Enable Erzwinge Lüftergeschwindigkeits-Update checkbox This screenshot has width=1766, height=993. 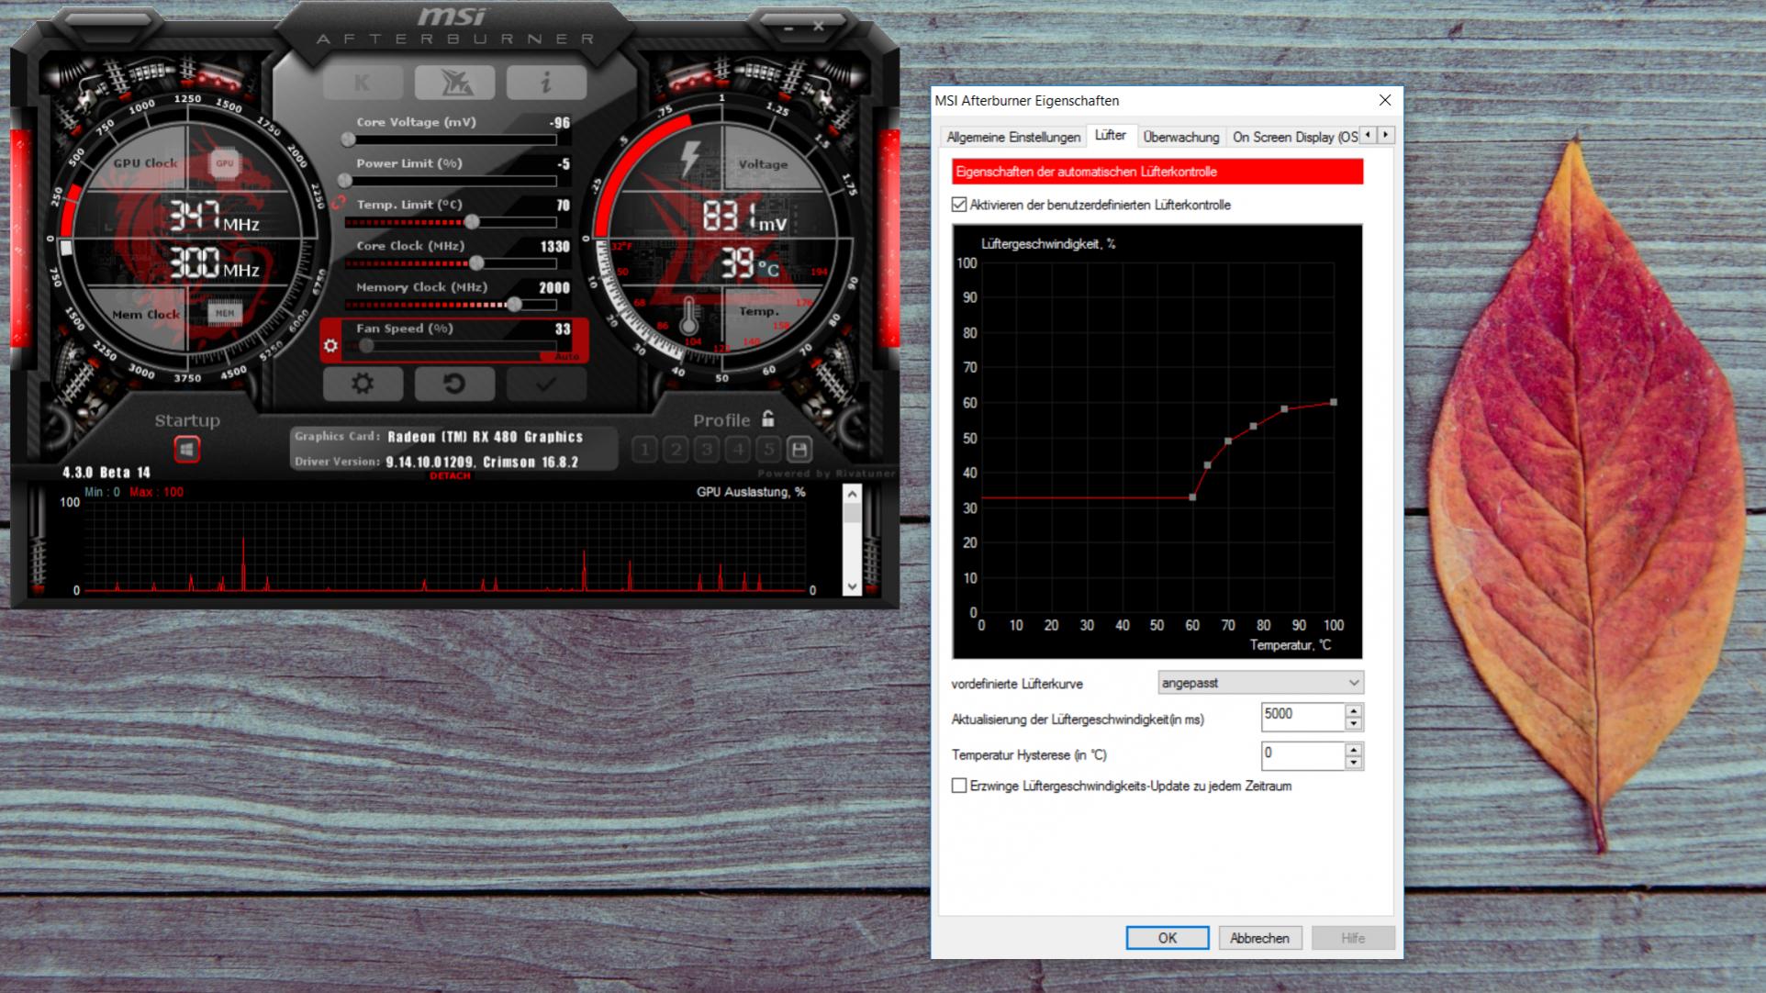(x=959, y=786)
